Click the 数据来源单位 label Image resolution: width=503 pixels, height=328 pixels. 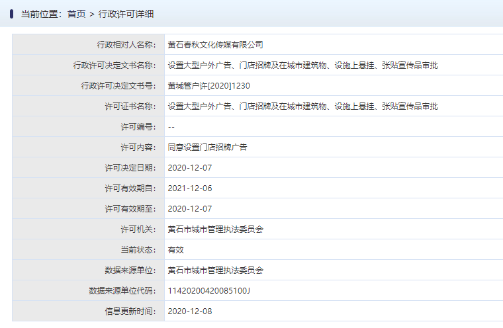tap(130, 270)
